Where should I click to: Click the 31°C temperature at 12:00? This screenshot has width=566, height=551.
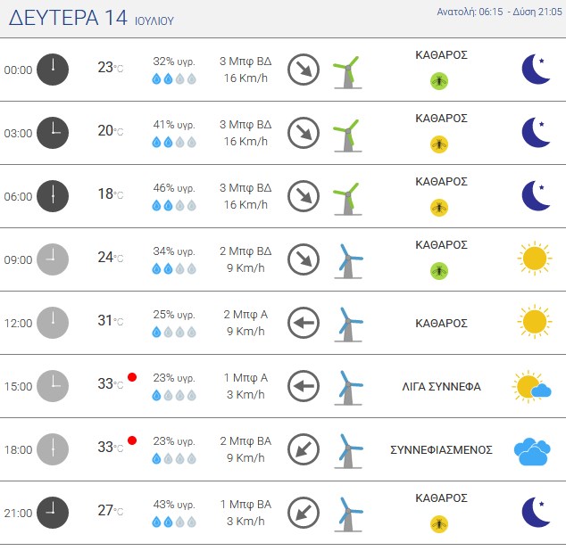coord(110,320)
